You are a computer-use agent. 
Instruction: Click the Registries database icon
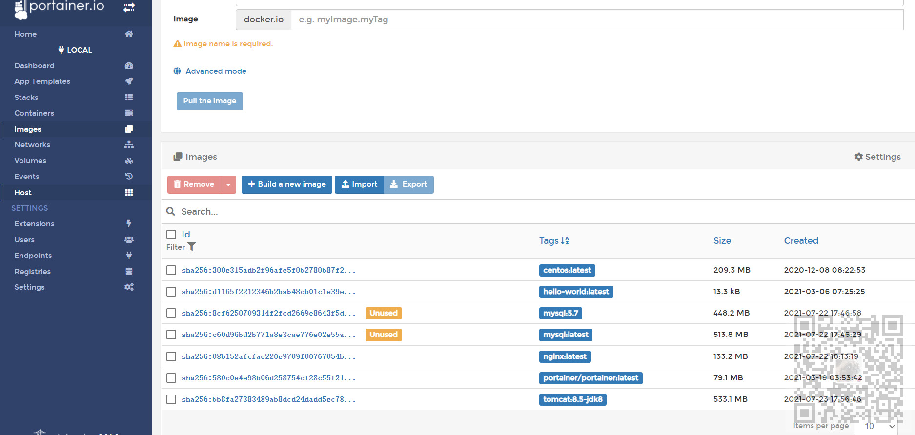coord(129,271)
